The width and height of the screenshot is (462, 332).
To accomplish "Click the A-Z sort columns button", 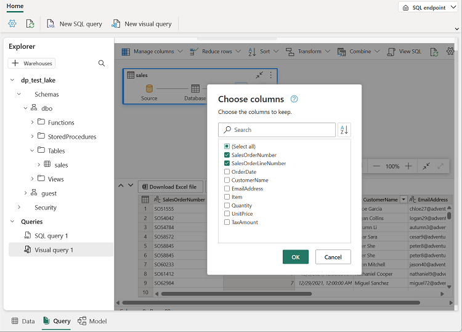I will pyautogui.click(x=344, y=129).
